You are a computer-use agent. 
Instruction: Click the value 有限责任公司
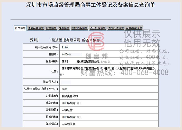(x=70, y=96)
